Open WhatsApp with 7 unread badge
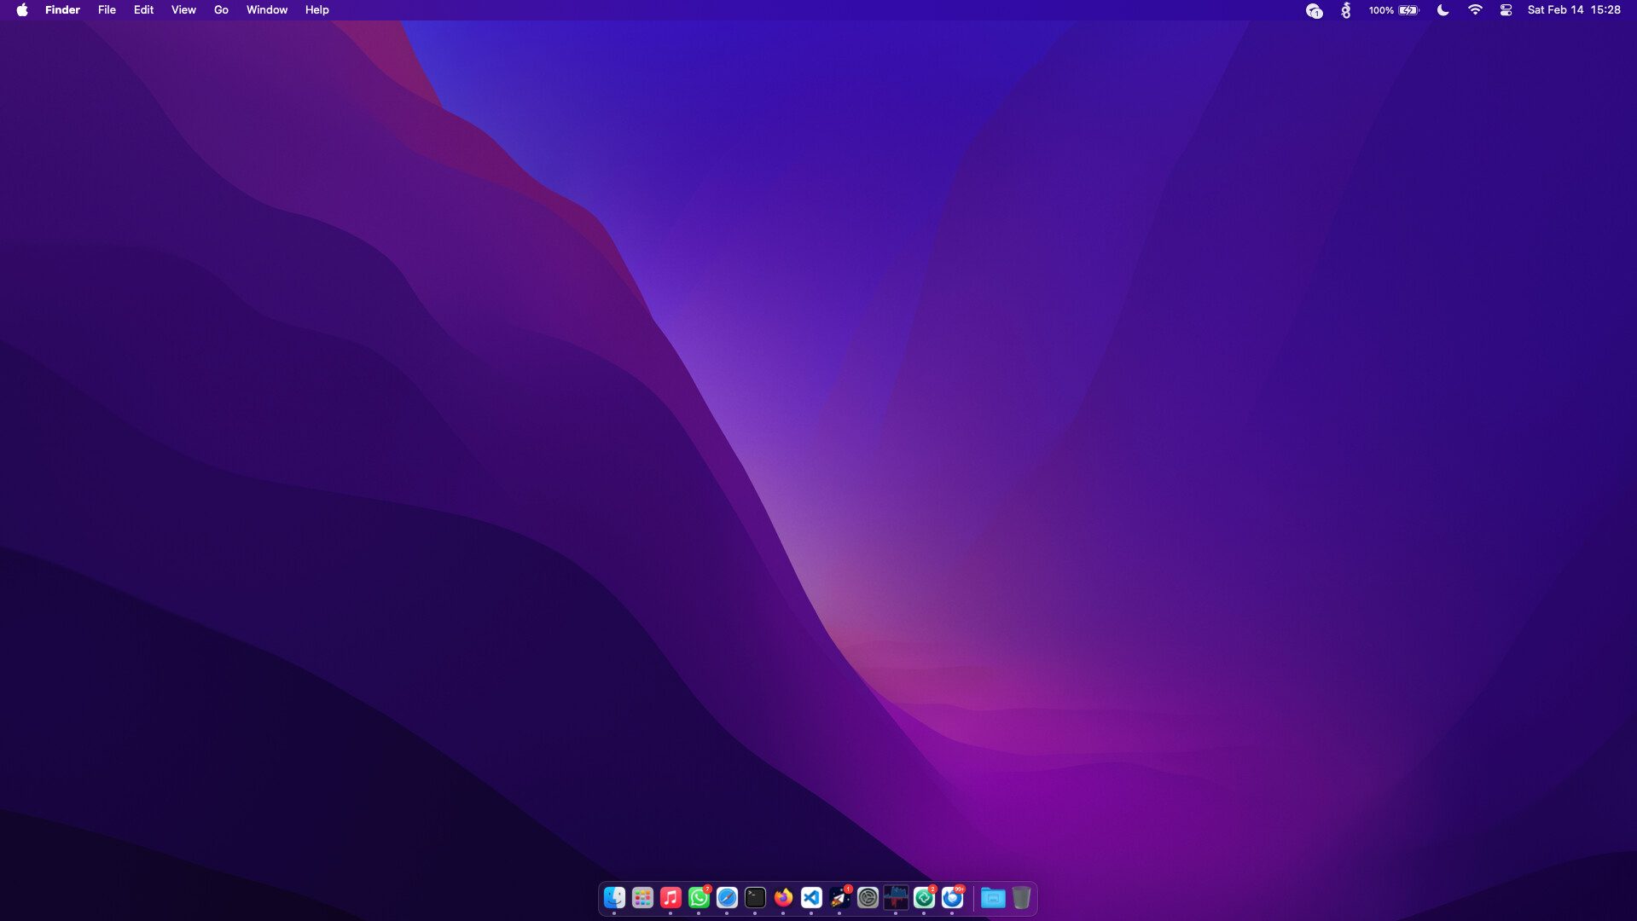Image resolution: width=1637 pixels, height=921 pixels. (699, 897)
